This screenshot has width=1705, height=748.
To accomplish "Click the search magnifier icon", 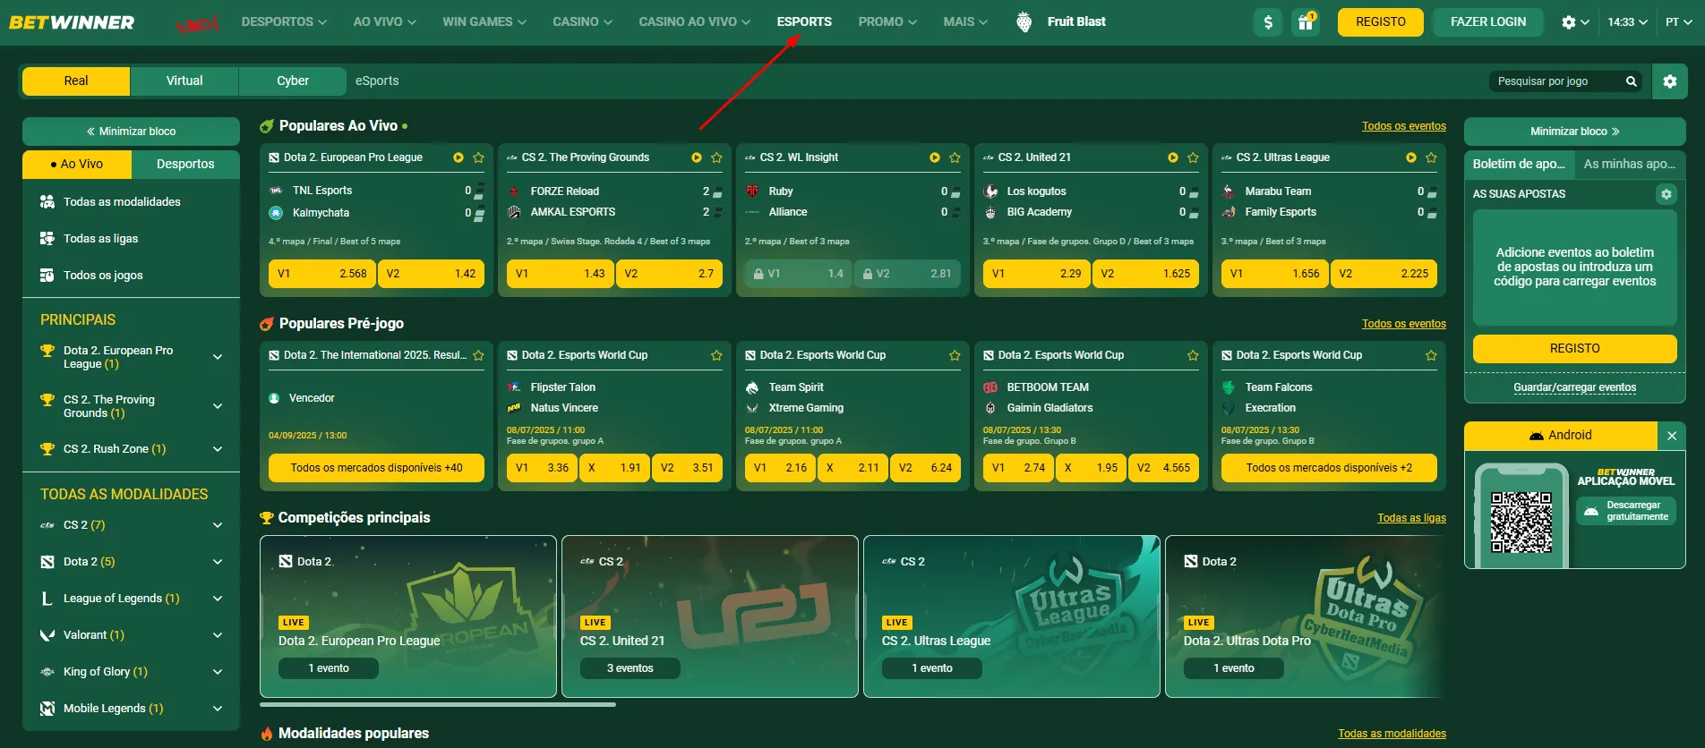I will 1632,81.
